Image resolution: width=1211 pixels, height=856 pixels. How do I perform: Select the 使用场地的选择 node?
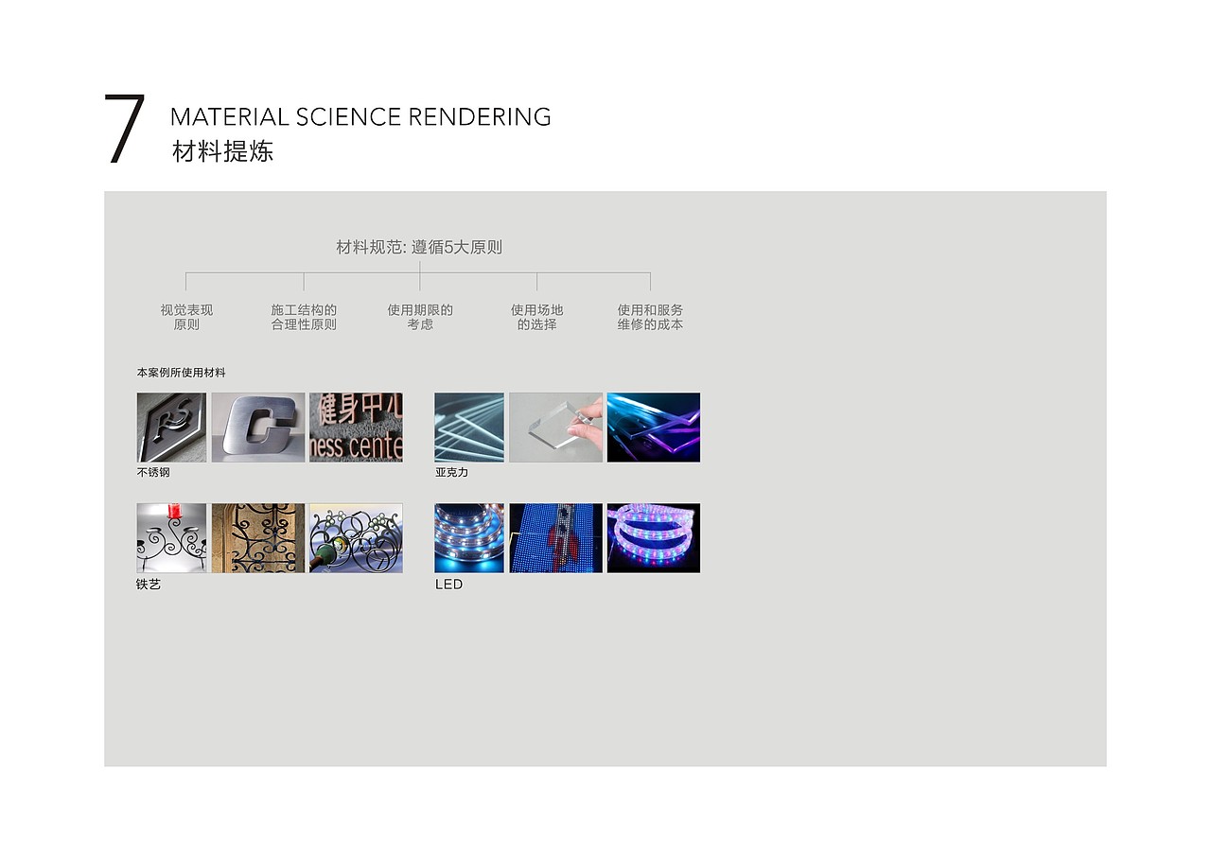[536, 317]
